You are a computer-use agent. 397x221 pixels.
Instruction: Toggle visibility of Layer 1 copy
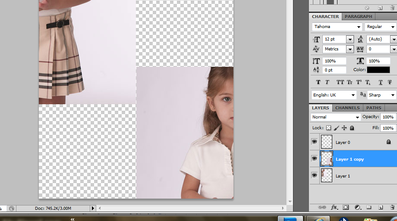click(314, 159)
